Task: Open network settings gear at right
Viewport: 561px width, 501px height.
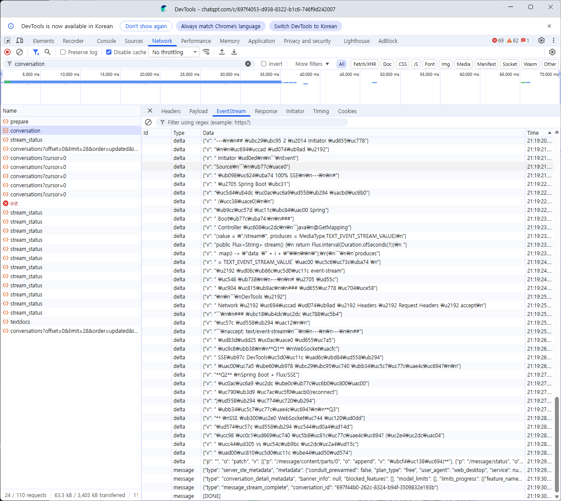Action: tap(552, 52)
